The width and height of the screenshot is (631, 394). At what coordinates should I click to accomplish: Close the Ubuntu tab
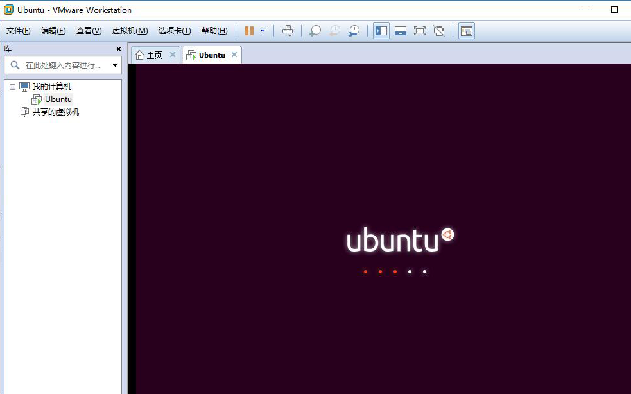point(234,55)
